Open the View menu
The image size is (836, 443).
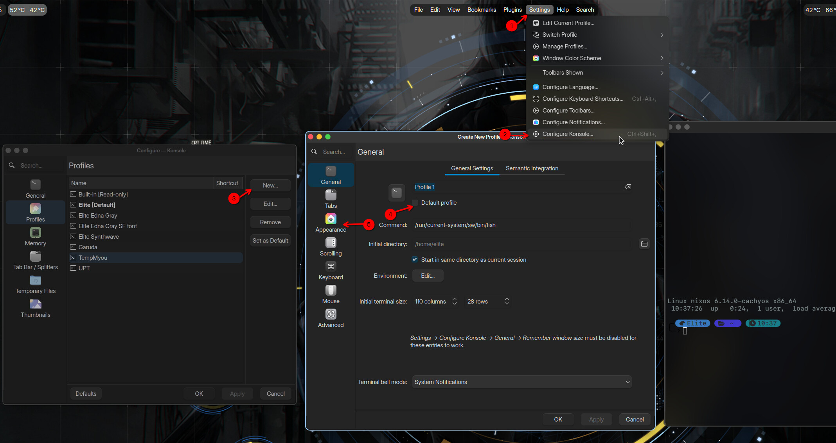[x=453, y=10]
